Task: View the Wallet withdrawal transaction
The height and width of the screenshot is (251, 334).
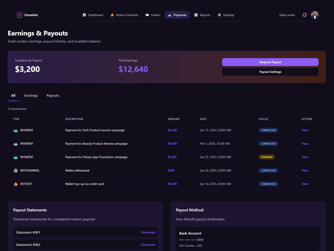Action: 305,171
